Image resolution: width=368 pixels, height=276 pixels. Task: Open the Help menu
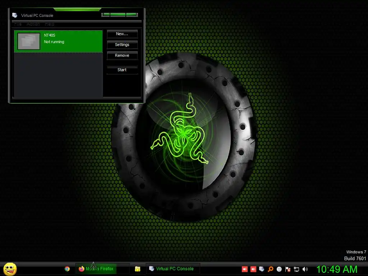point(50,24)
